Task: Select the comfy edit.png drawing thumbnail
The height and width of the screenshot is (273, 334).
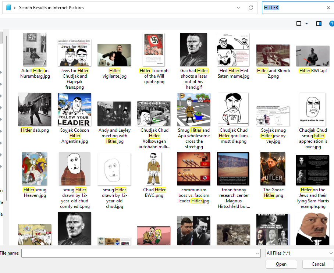Action: tap(74, 169)
